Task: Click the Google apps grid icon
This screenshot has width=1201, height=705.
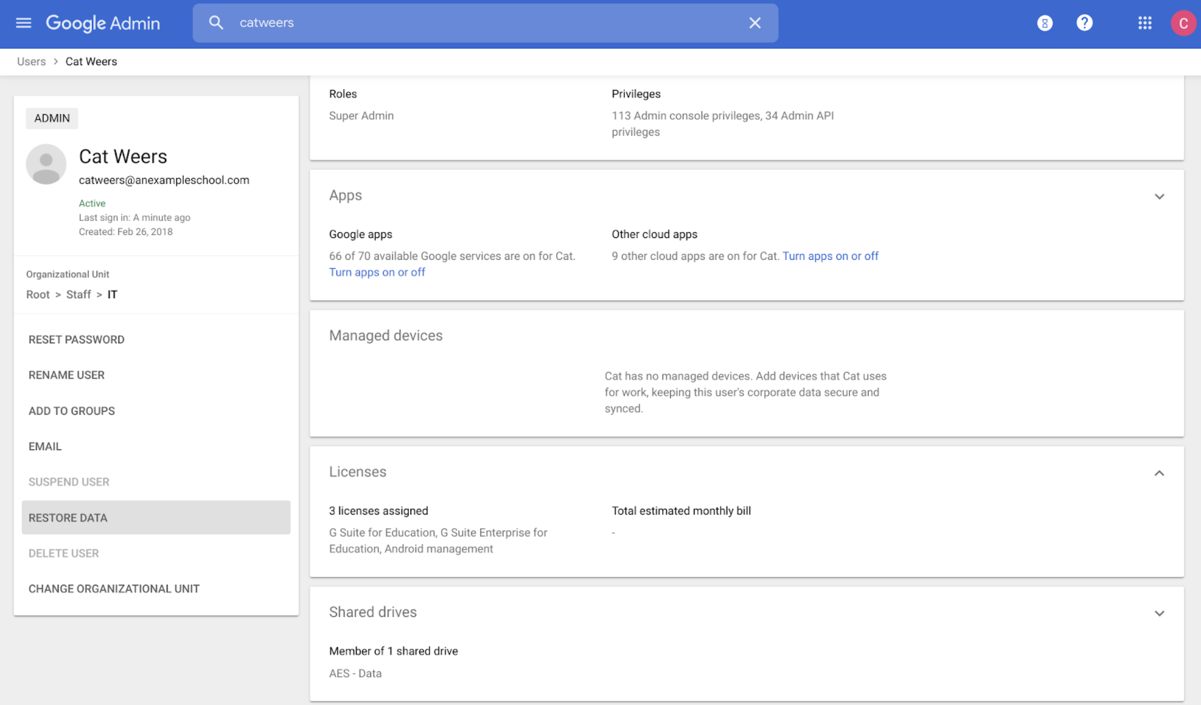Action: [1144, 22]
